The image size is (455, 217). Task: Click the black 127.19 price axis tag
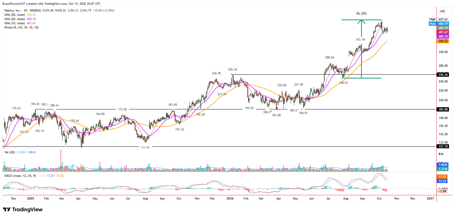point(443,146)
